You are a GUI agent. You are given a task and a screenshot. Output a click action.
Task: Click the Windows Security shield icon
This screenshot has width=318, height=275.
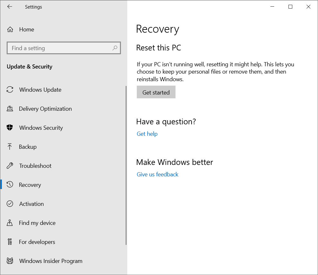click(10, 128)
